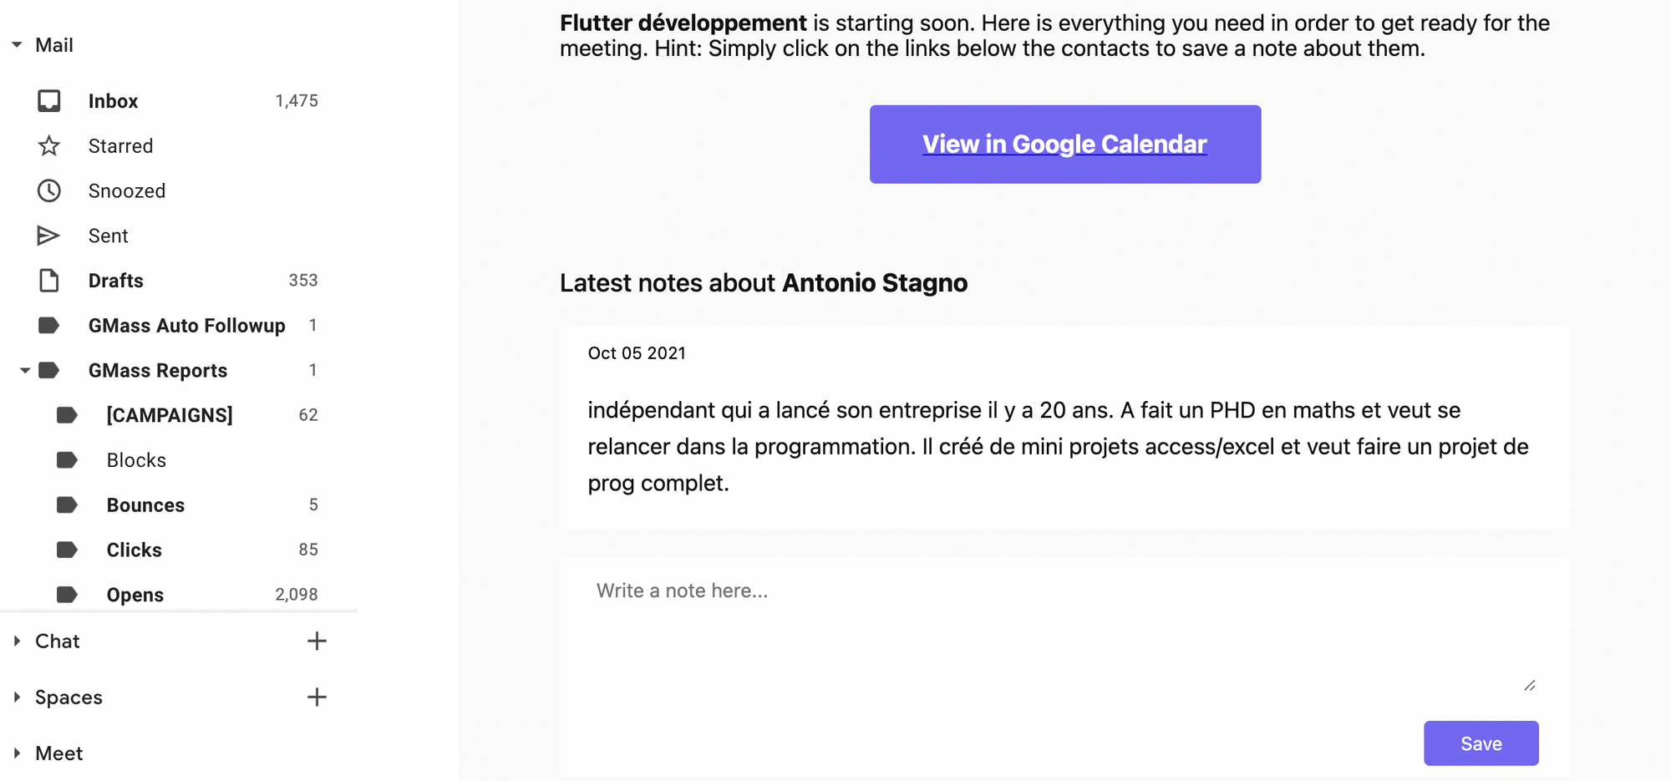1671x781 pixels.
Task: Save the note with Save button
Action: point(1481,743)
